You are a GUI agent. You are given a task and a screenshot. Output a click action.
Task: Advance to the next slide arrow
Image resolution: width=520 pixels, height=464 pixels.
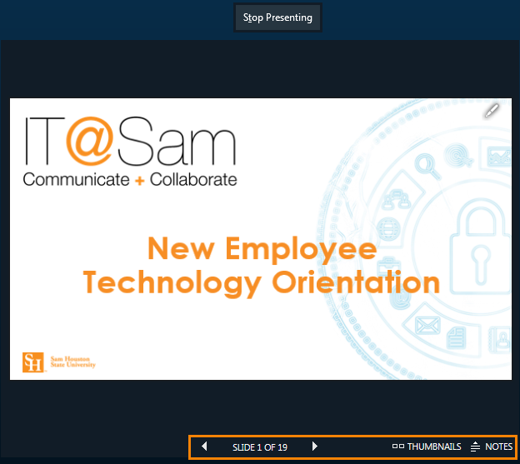coord(315,447)
